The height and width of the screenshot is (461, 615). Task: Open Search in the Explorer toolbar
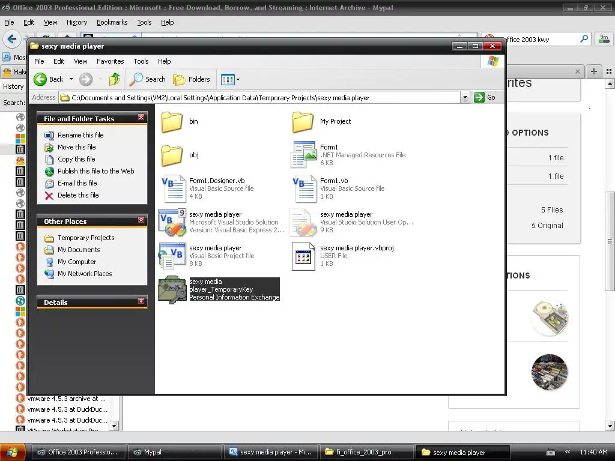tap(148, 79)
